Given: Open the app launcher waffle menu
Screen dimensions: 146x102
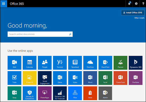Looking at the screenshot, I should click(x=4, y=4).
